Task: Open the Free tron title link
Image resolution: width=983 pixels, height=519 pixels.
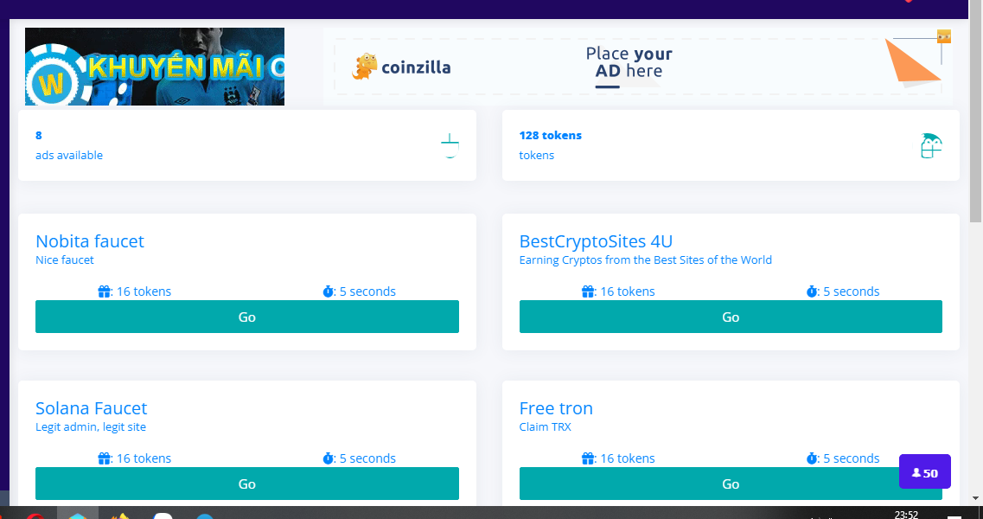Action: click(x=556, y=408)
